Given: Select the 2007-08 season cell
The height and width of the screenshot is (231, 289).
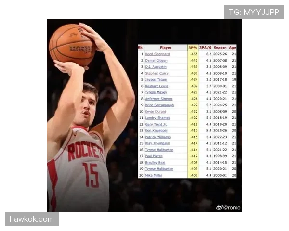Looking at the screenshot, I should [220, 61].
